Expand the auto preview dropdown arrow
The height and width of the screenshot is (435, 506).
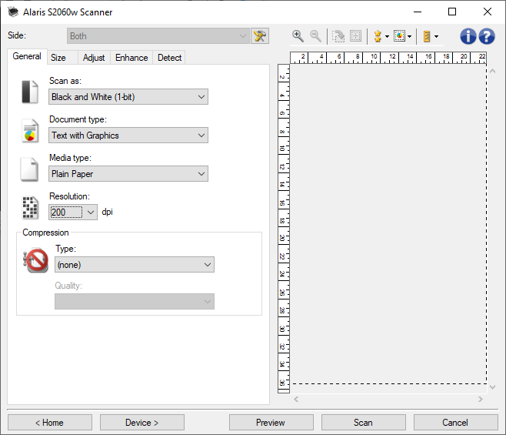click(410, 36)
